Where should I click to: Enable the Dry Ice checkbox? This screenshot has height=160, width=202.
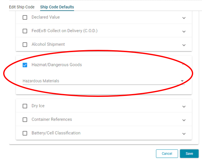click(25, 106)
